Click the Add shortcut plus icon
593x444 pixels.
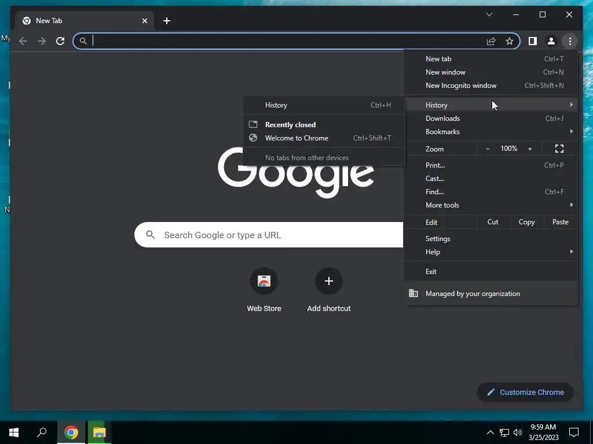pyautogui.click(x=329, y=281)
